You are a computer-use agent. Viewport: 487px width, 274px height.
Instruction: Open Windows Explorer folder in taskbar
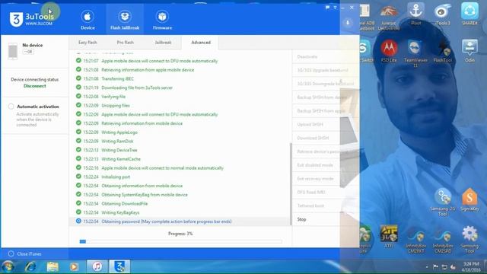point(53,266)
